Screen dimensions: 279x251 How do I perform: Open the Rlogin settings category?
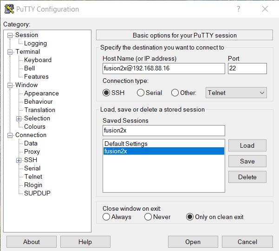[x=33, y=185]
